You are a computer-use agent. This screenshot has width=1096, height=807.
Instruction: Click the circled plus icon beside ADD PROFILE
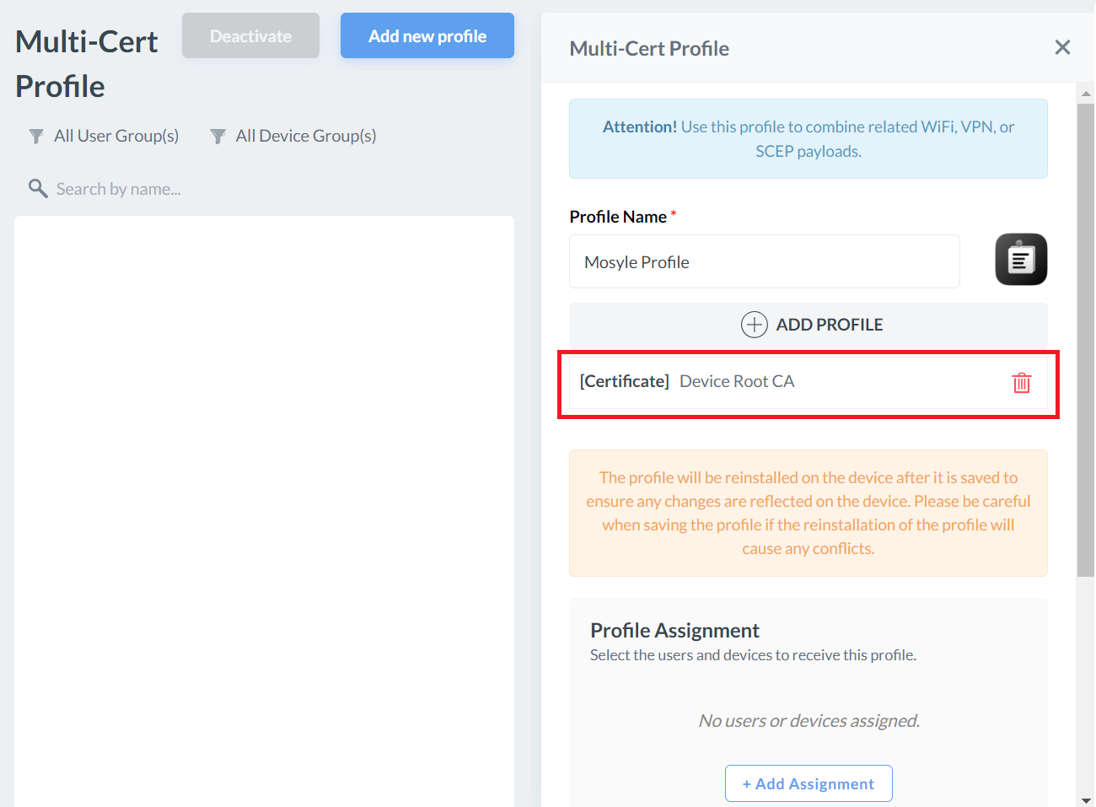[754, 325]
